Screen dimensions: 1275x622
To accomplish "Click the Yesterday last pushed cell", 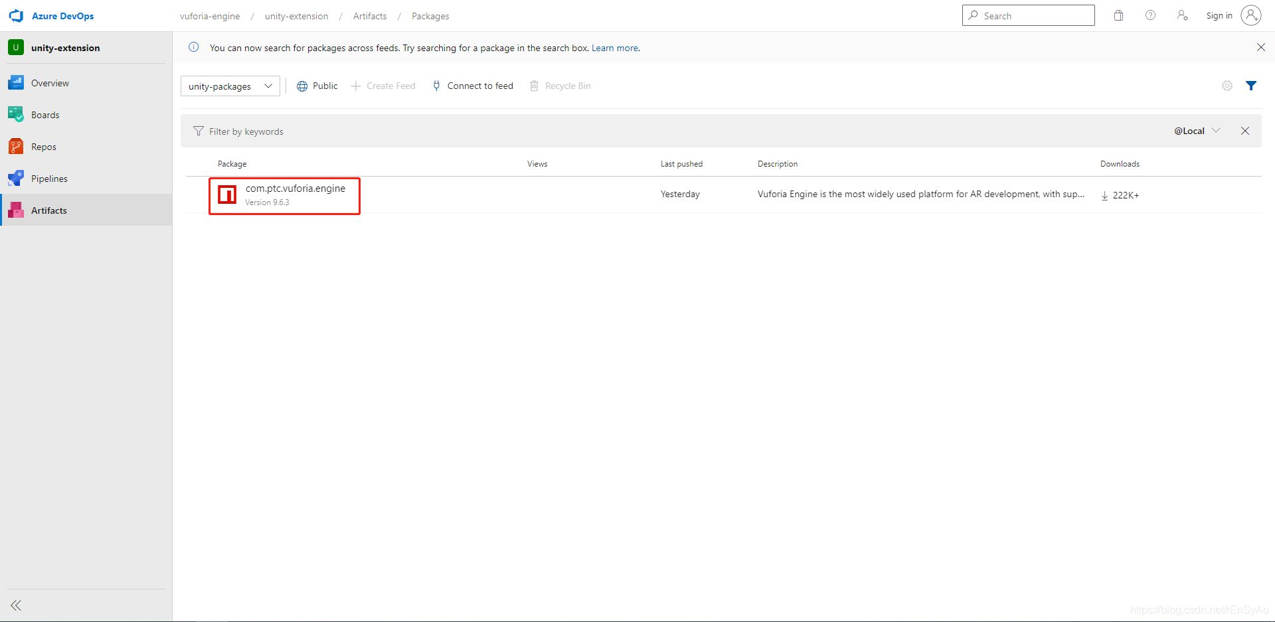I will (x=680, y=194).
